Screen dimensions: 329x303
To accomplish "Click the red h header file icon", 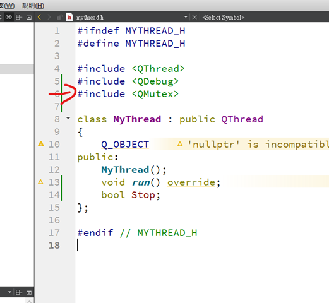I will 69,17.
